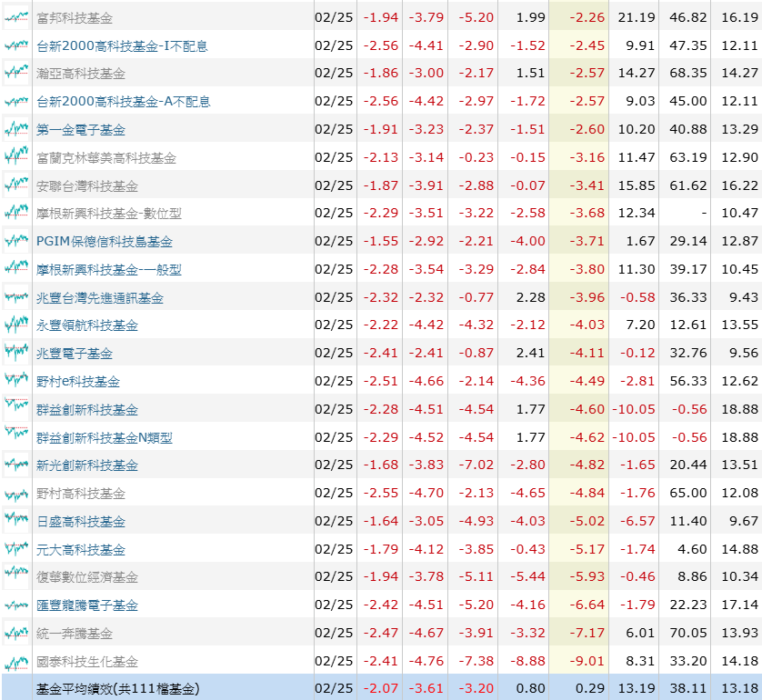The image size is (762, 700).
Task: Open chart icon for 第一金電子基金
Action: 16,129
